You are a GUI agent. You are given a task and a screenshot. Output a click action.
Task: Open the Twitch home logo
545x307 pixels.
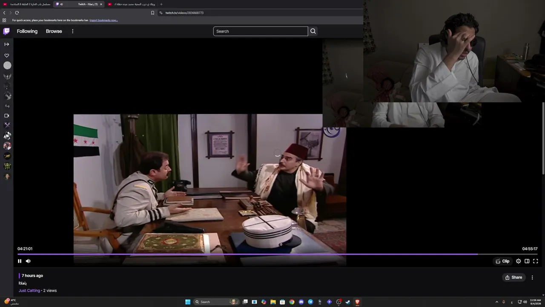point(6,31)
